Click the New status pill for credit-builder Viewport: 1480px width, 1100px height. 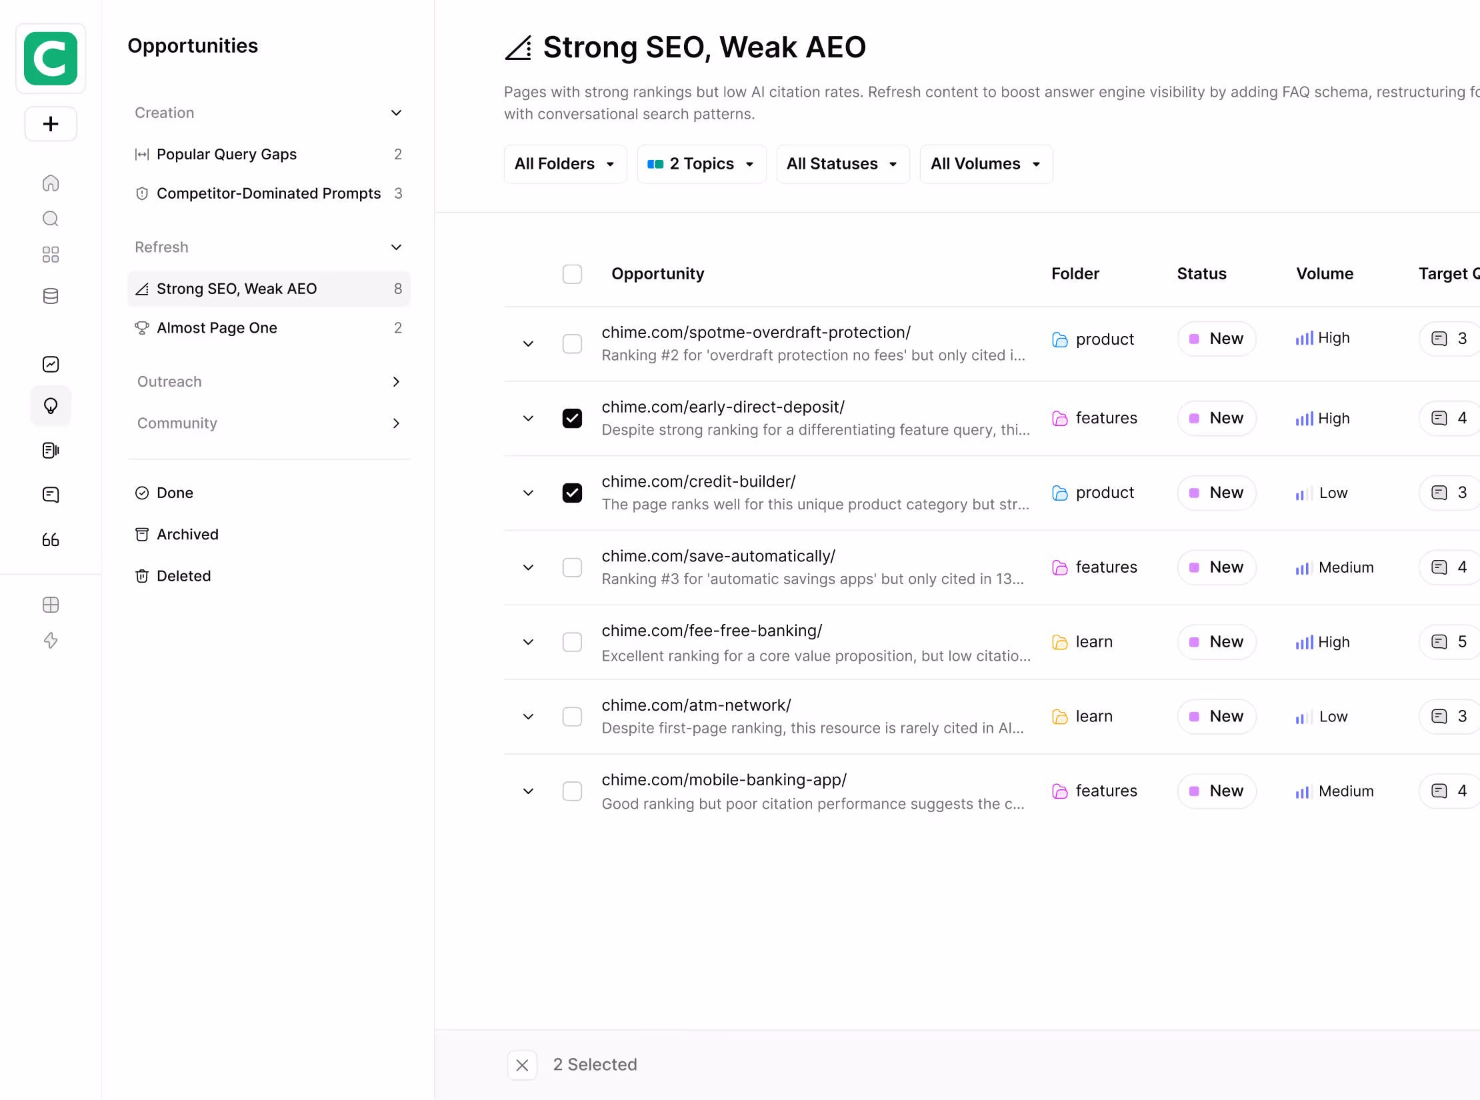click(x=1217, y=493)
